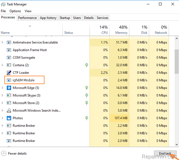Click the 14.8 MB memory value for Edge
Image resolution: width=179 pixels, height=160 pixels.
(122, 88)
